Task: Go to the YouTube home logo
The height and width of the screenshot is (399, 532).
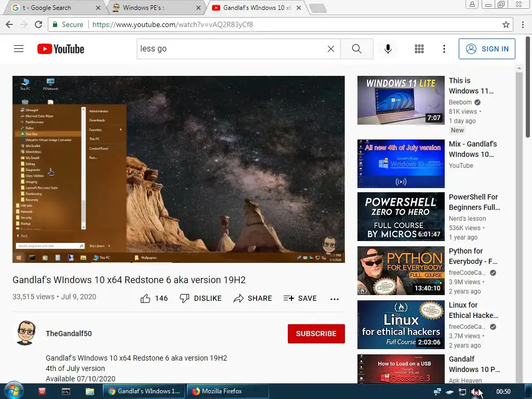Action: (61, 49)
